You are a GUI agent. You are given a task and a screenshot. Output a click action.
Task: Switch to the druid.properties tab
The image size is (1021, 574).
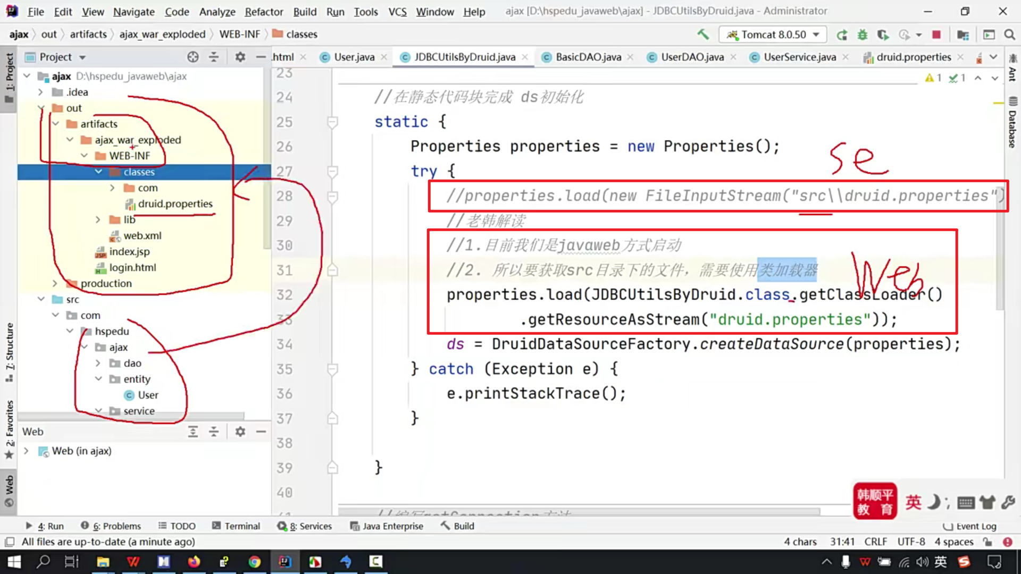click(913, 57)
